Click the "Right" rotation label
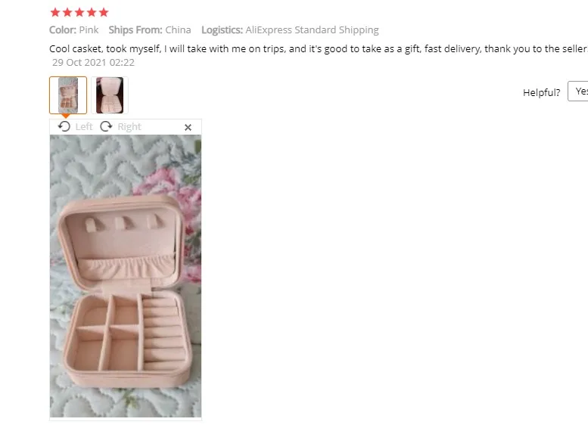 tap(129, 127)
